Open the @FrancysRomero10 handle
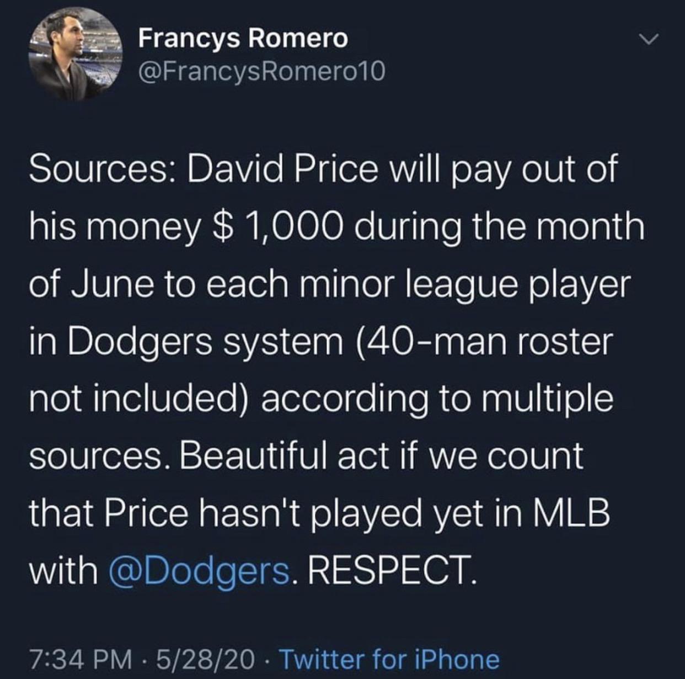The height and width of the screenshot is (679, 685). [261, 71]
